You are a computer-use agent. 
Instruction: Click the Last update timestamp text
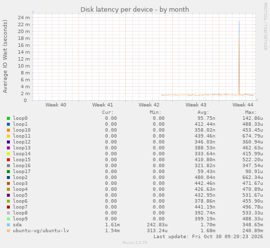208,237
